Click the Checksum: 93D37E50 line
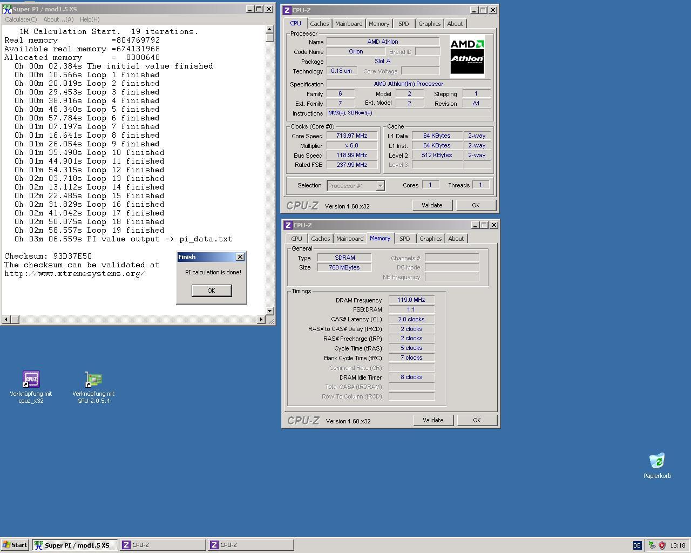Viewport: 691px width, 553px height. pyautogui.click(x=48, y=256)
